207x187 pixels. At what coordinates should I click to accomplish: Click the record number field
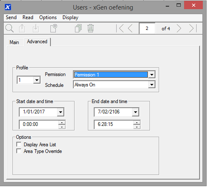[x=147, y=28]
